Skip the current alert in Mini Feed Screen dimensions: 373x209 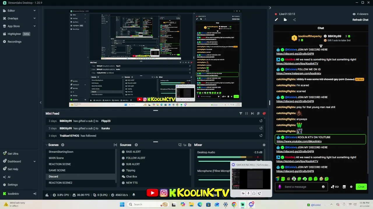click(x=252, y=113)
